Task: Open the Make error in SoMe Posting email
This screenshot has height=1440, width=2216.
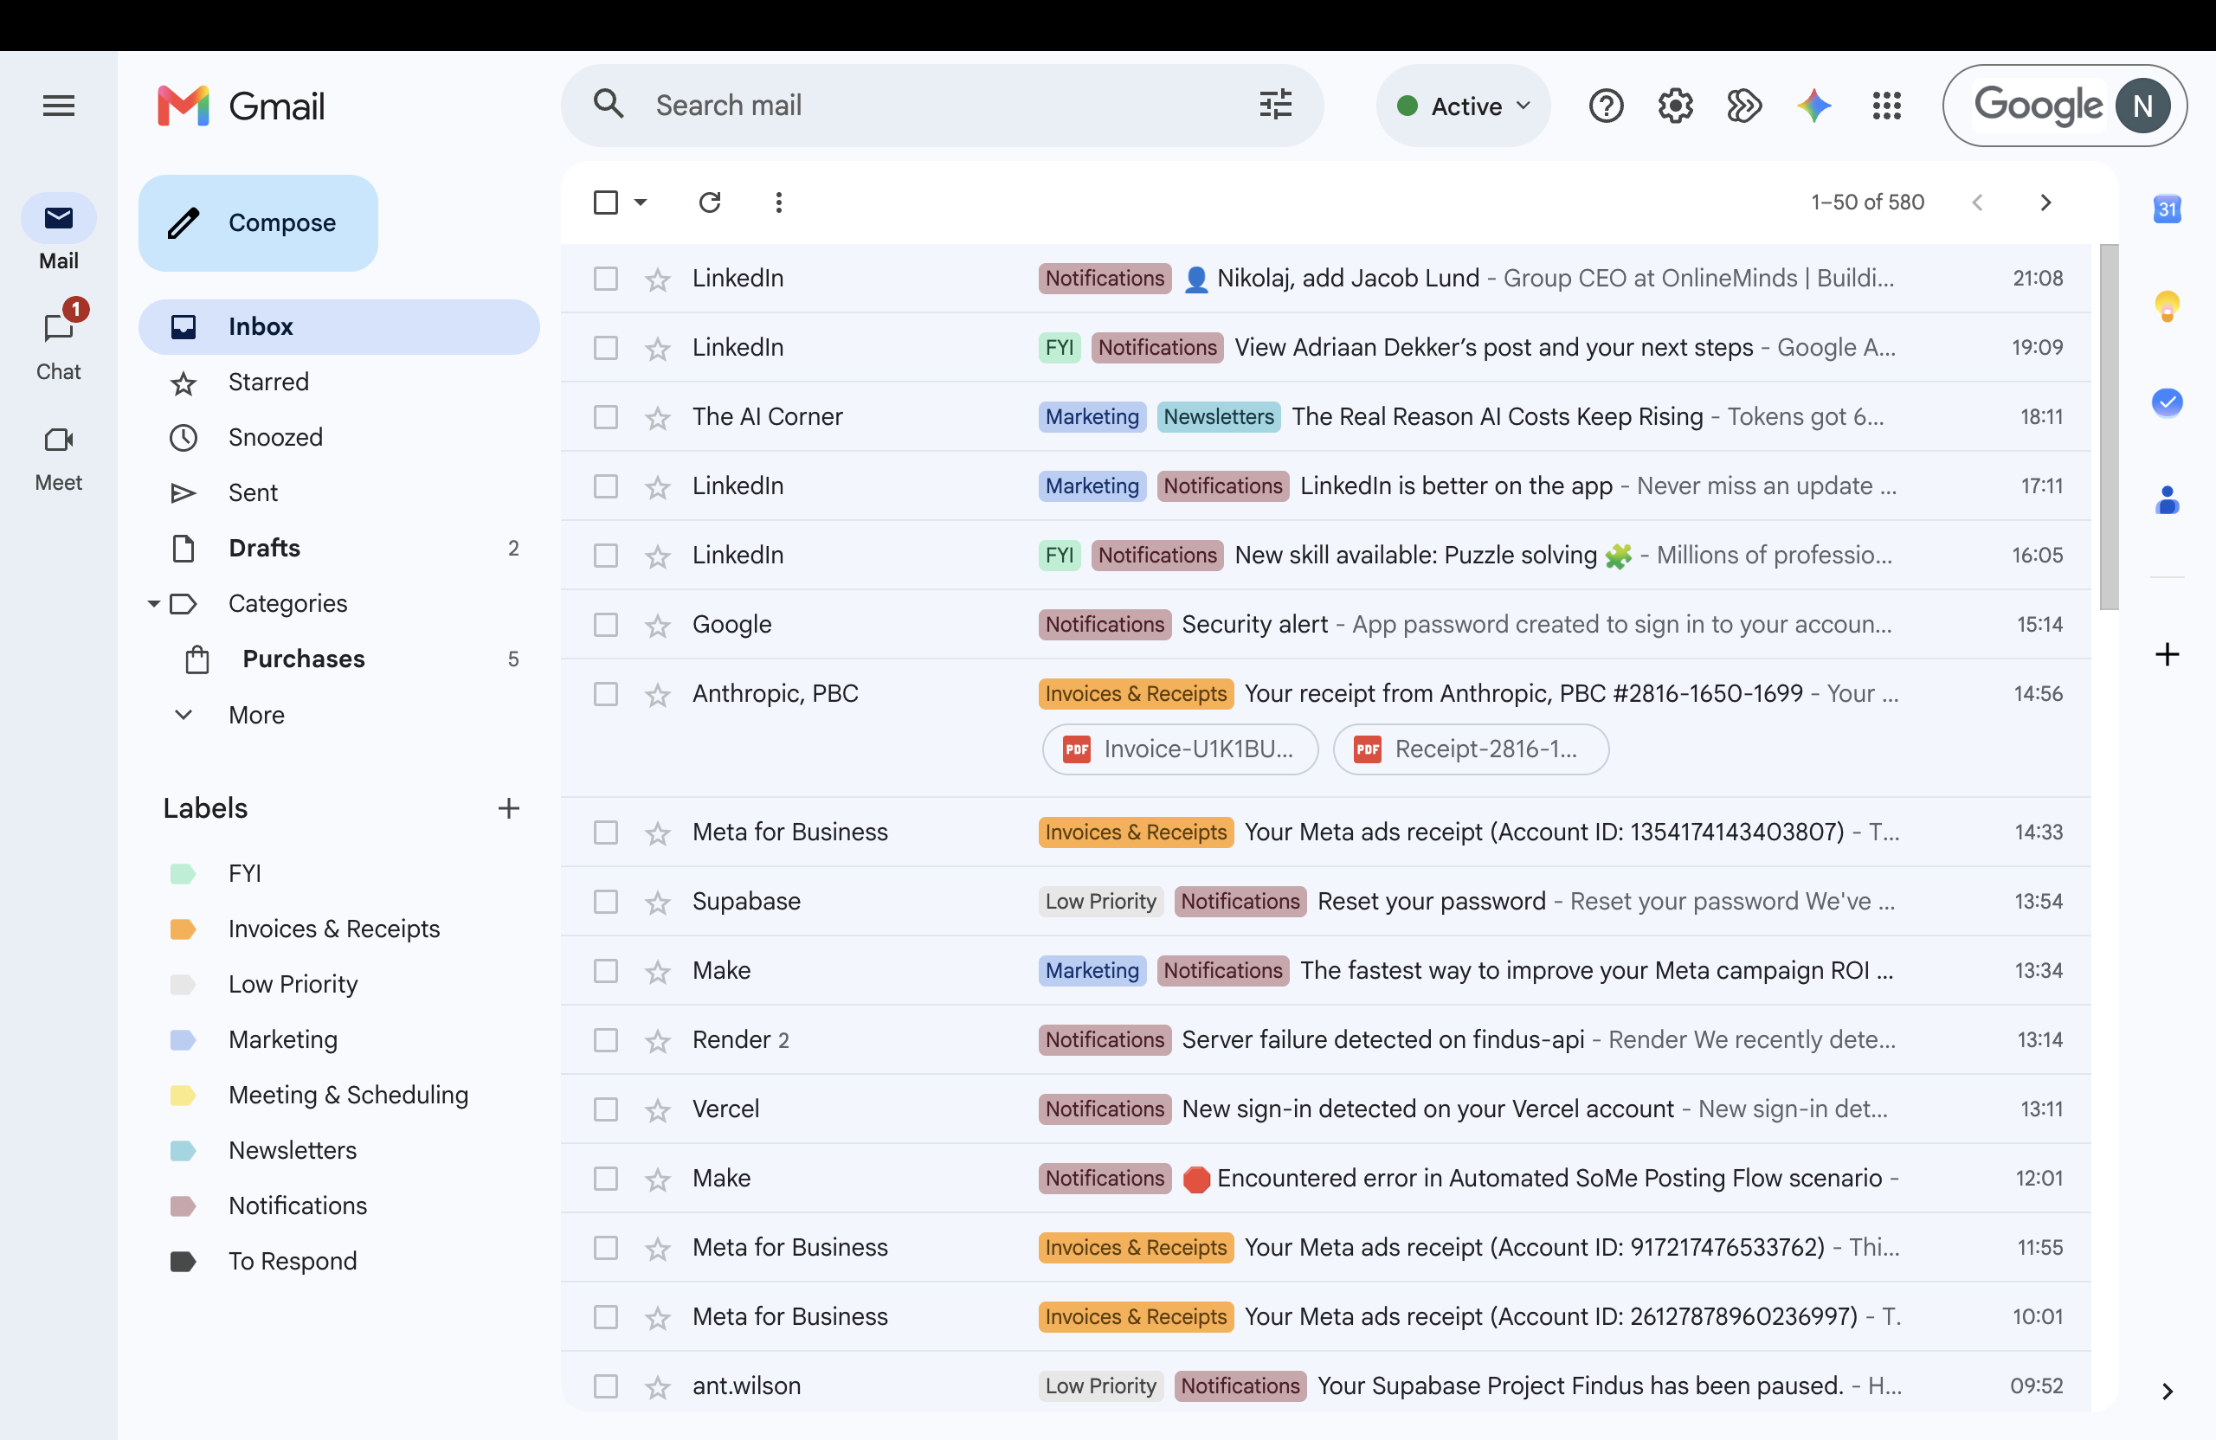Action: [x=1326, y=1179]
